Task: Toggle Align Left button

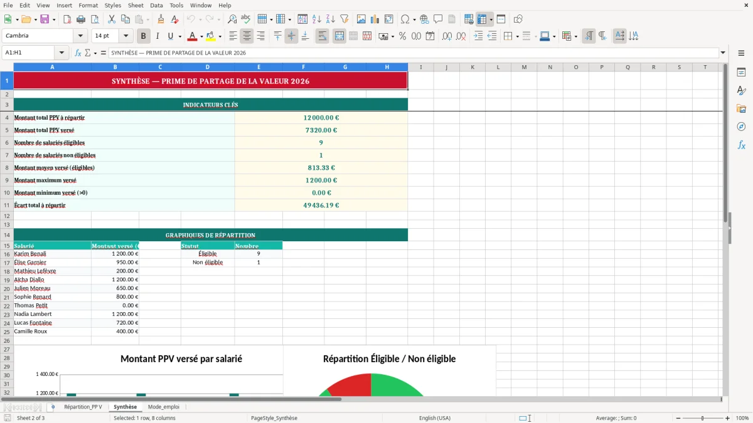Action: pos(233,36)
